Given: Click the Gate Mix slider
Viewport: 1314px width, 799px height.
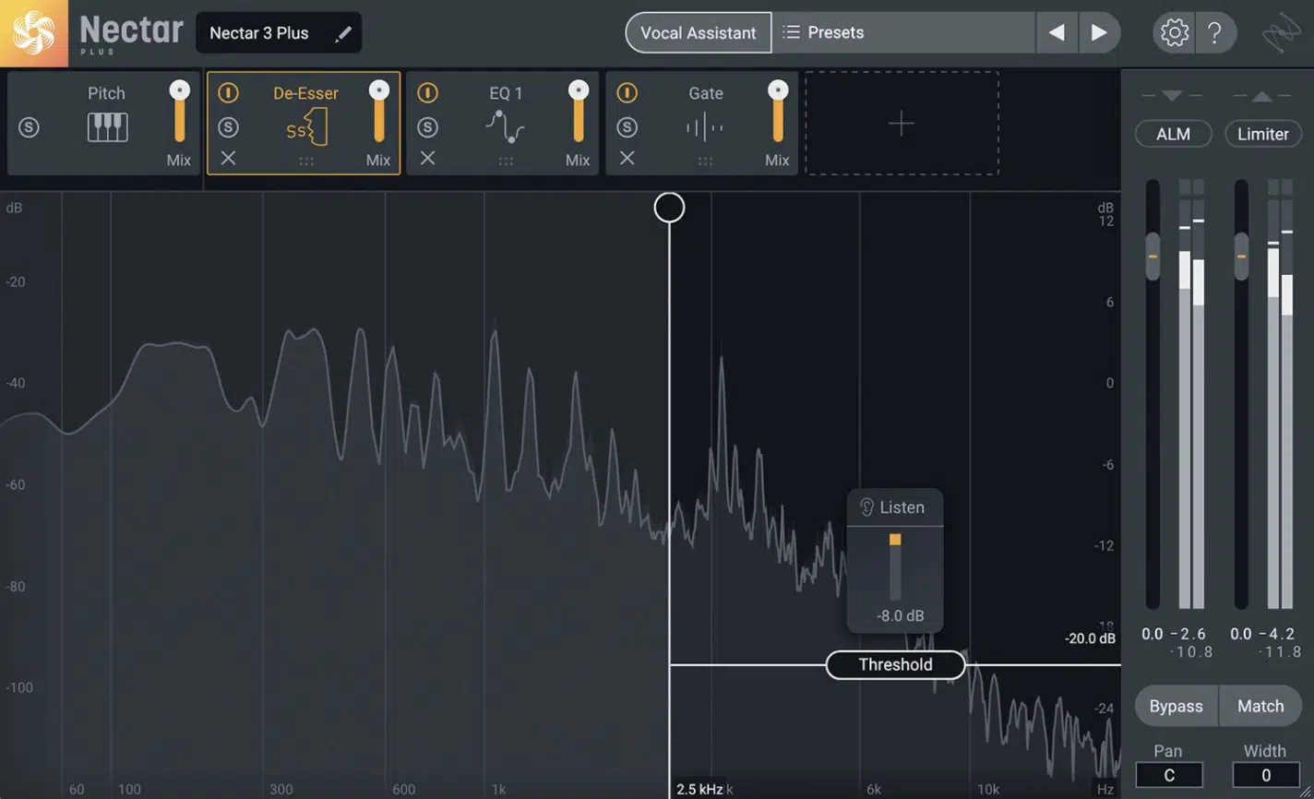Looking at the screenshot, I should [778, 111].
